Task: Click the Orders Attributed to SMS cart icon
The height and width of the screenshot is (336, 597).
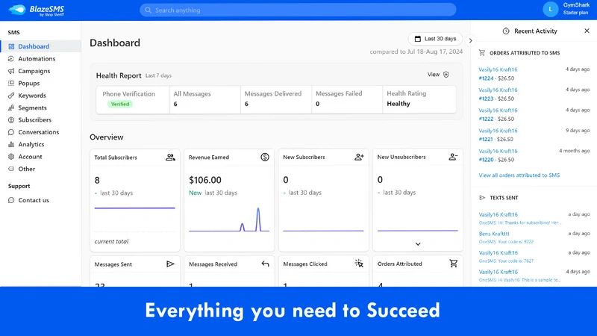Action: pos(482,53)
